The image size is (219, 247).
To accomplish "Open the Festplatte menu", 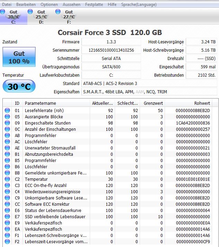I will [94, 5].
